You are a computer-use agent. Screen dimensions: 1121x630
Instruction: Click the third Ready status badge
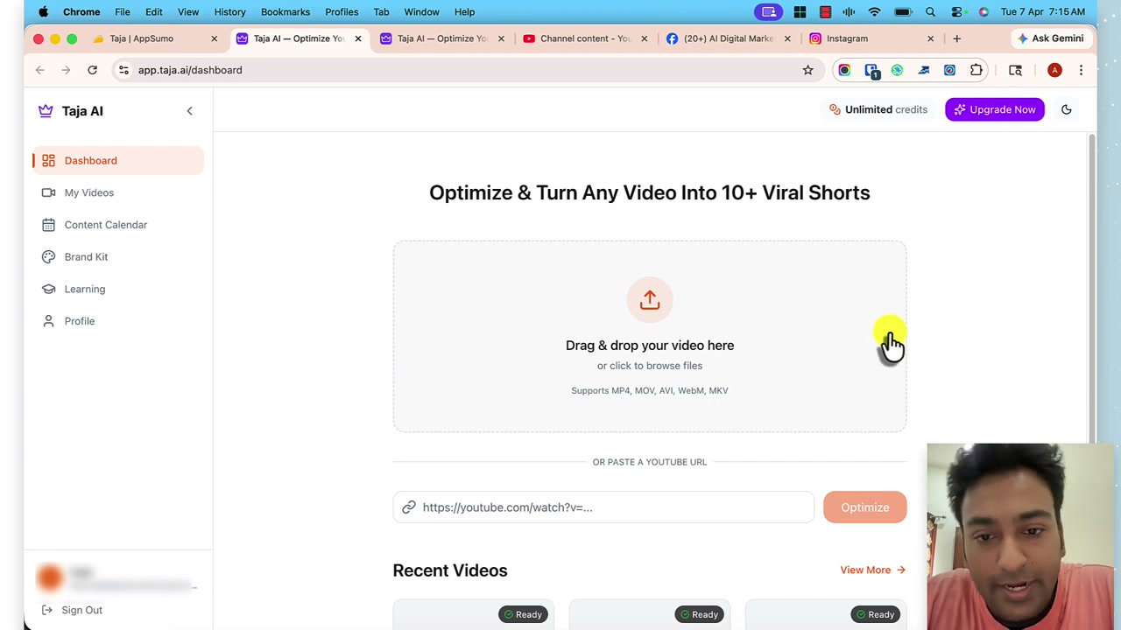point(876,614)
